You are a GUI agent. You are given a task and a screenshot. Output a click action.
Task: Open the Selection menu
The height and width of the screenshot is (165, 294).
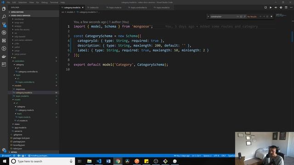point(23,2)
